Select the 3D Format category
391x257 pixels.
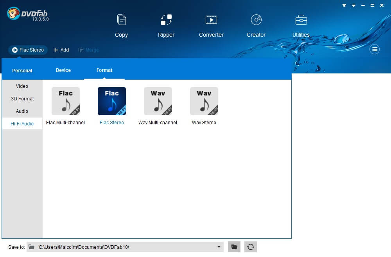[x=22, y=99]
